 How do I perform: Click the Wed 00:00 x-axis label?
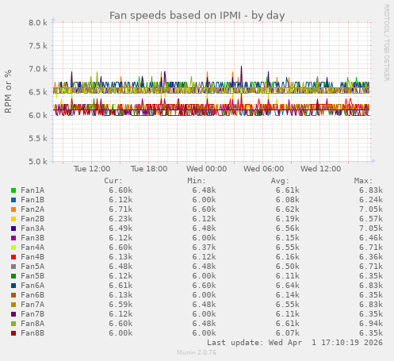pos(206,169)
